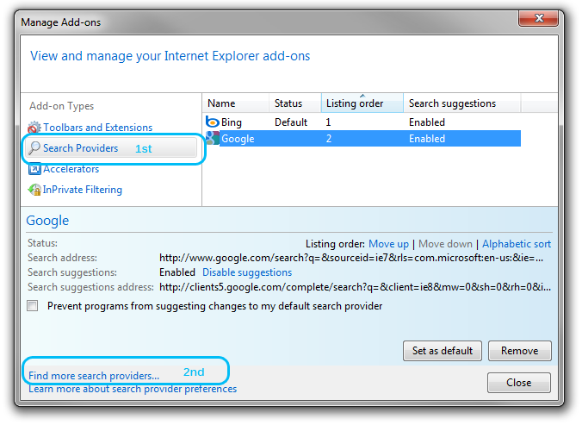Close the Manage Add-ons dialog

click(x=519, y=383)
